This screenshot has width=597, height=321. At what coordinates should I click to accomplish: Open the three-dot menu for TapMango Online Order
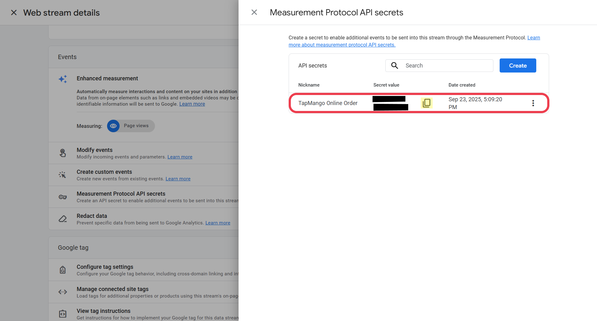(533, 103)
